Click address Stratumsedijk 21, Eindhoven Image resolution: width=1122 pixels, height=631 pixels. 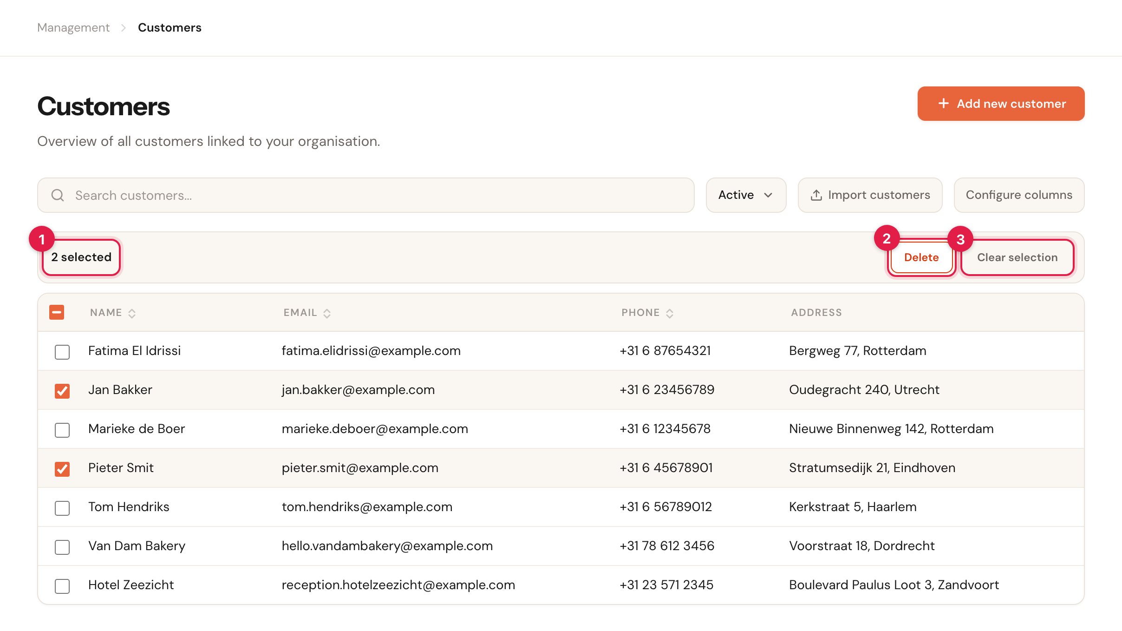pos(872,468)
